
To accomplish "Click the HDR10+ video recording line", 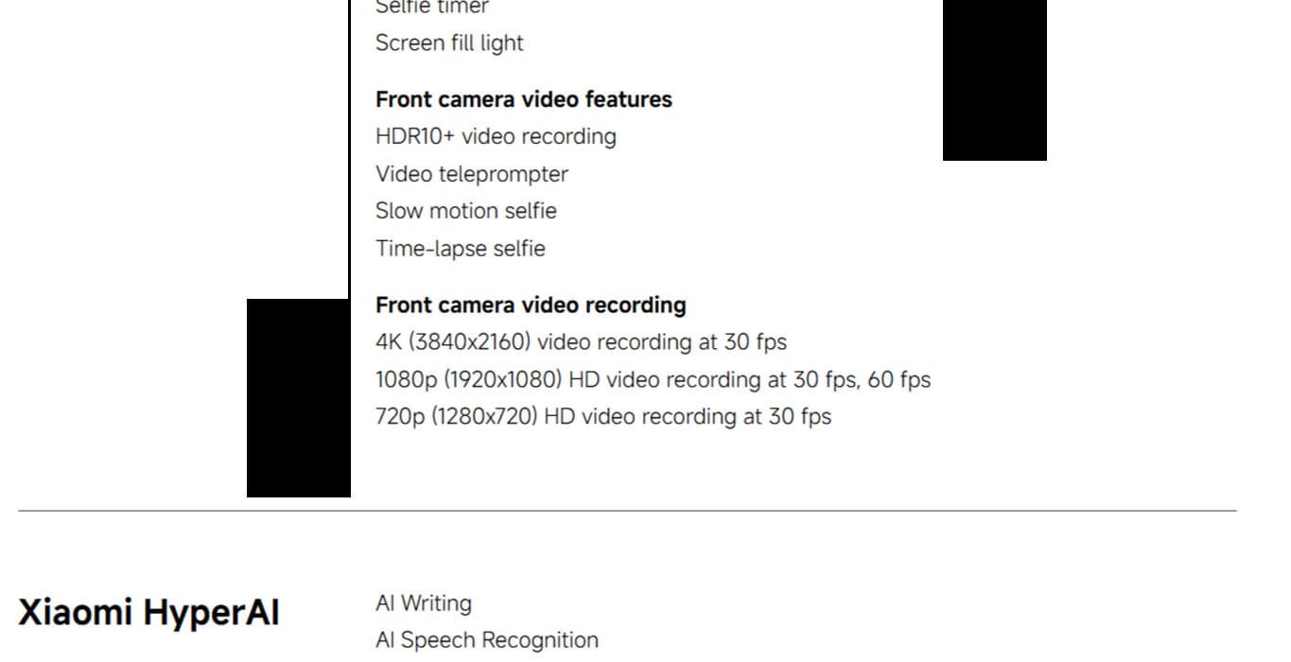I will (496, 137).
